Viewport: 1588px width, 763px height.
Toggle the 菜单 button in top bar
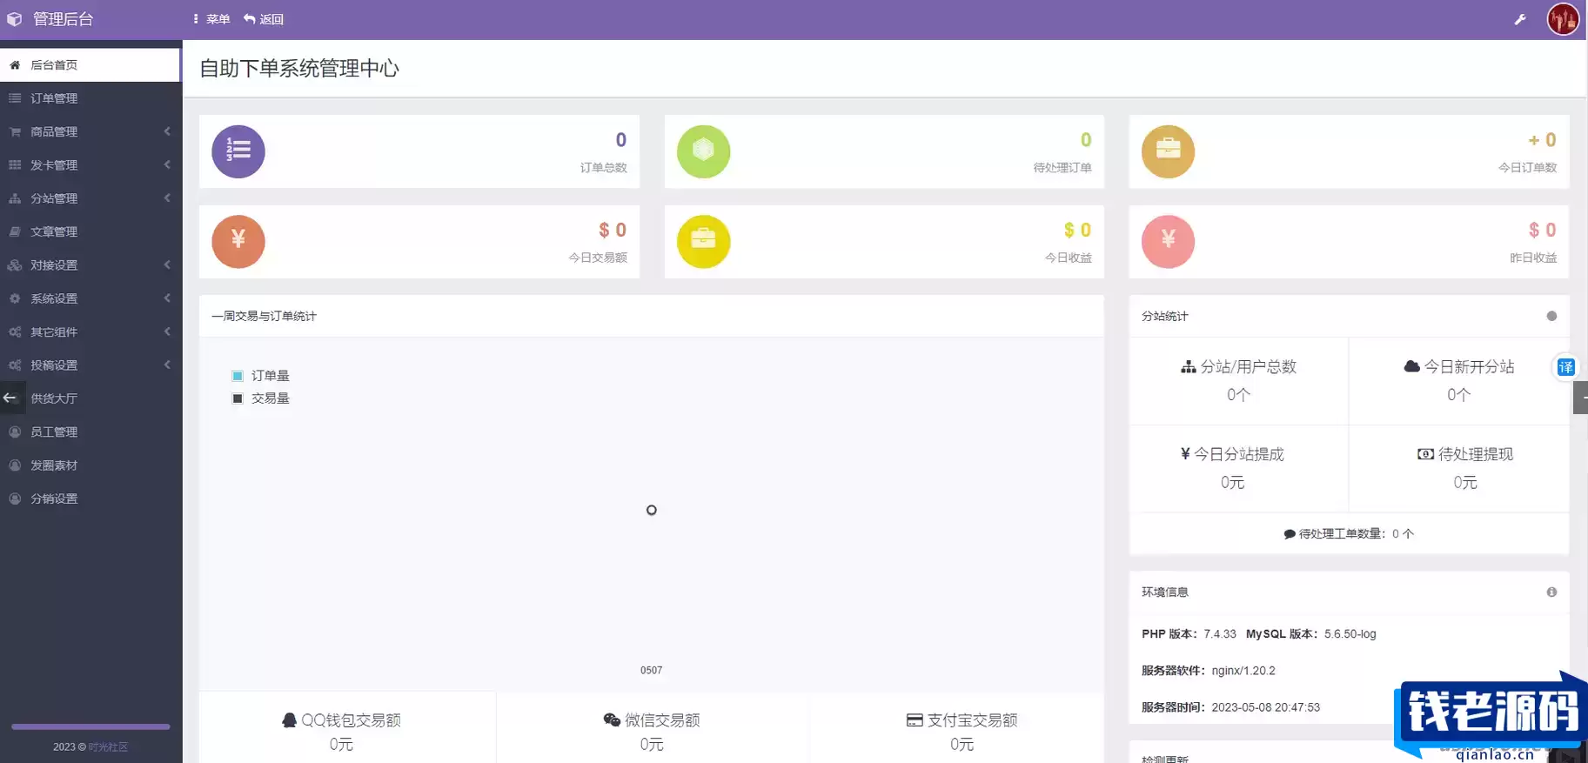211,19
